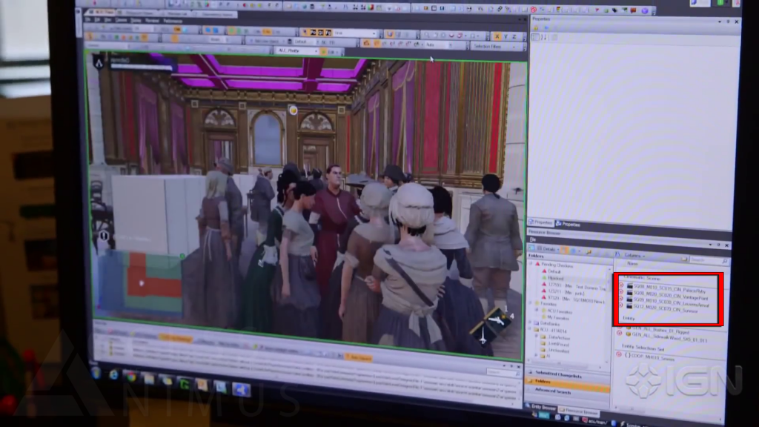759x427 pixels.
Task: Select the Hijacked changelist item
Action: coord(555,278)
